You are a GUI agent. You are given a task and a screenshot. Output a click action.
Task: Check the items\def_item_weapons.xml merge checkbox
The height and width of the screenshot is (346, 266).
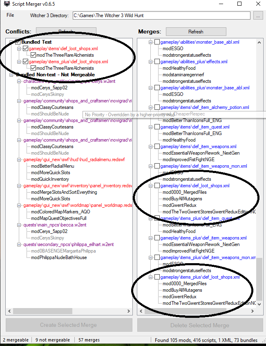[157, 146]
